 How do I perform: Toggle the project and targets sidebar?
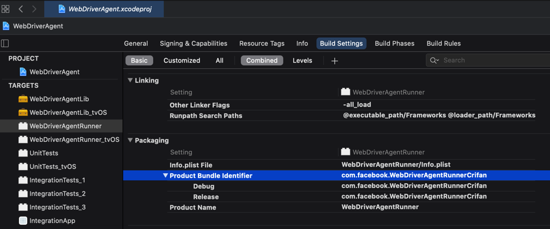click(x=5, y=44)
